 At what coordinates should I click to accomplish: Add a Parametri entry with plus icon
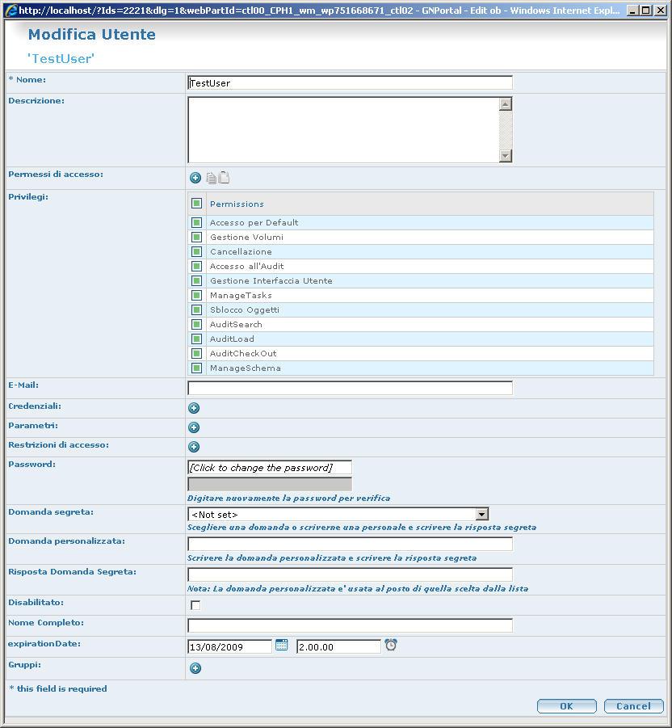[x=194, y=427]
